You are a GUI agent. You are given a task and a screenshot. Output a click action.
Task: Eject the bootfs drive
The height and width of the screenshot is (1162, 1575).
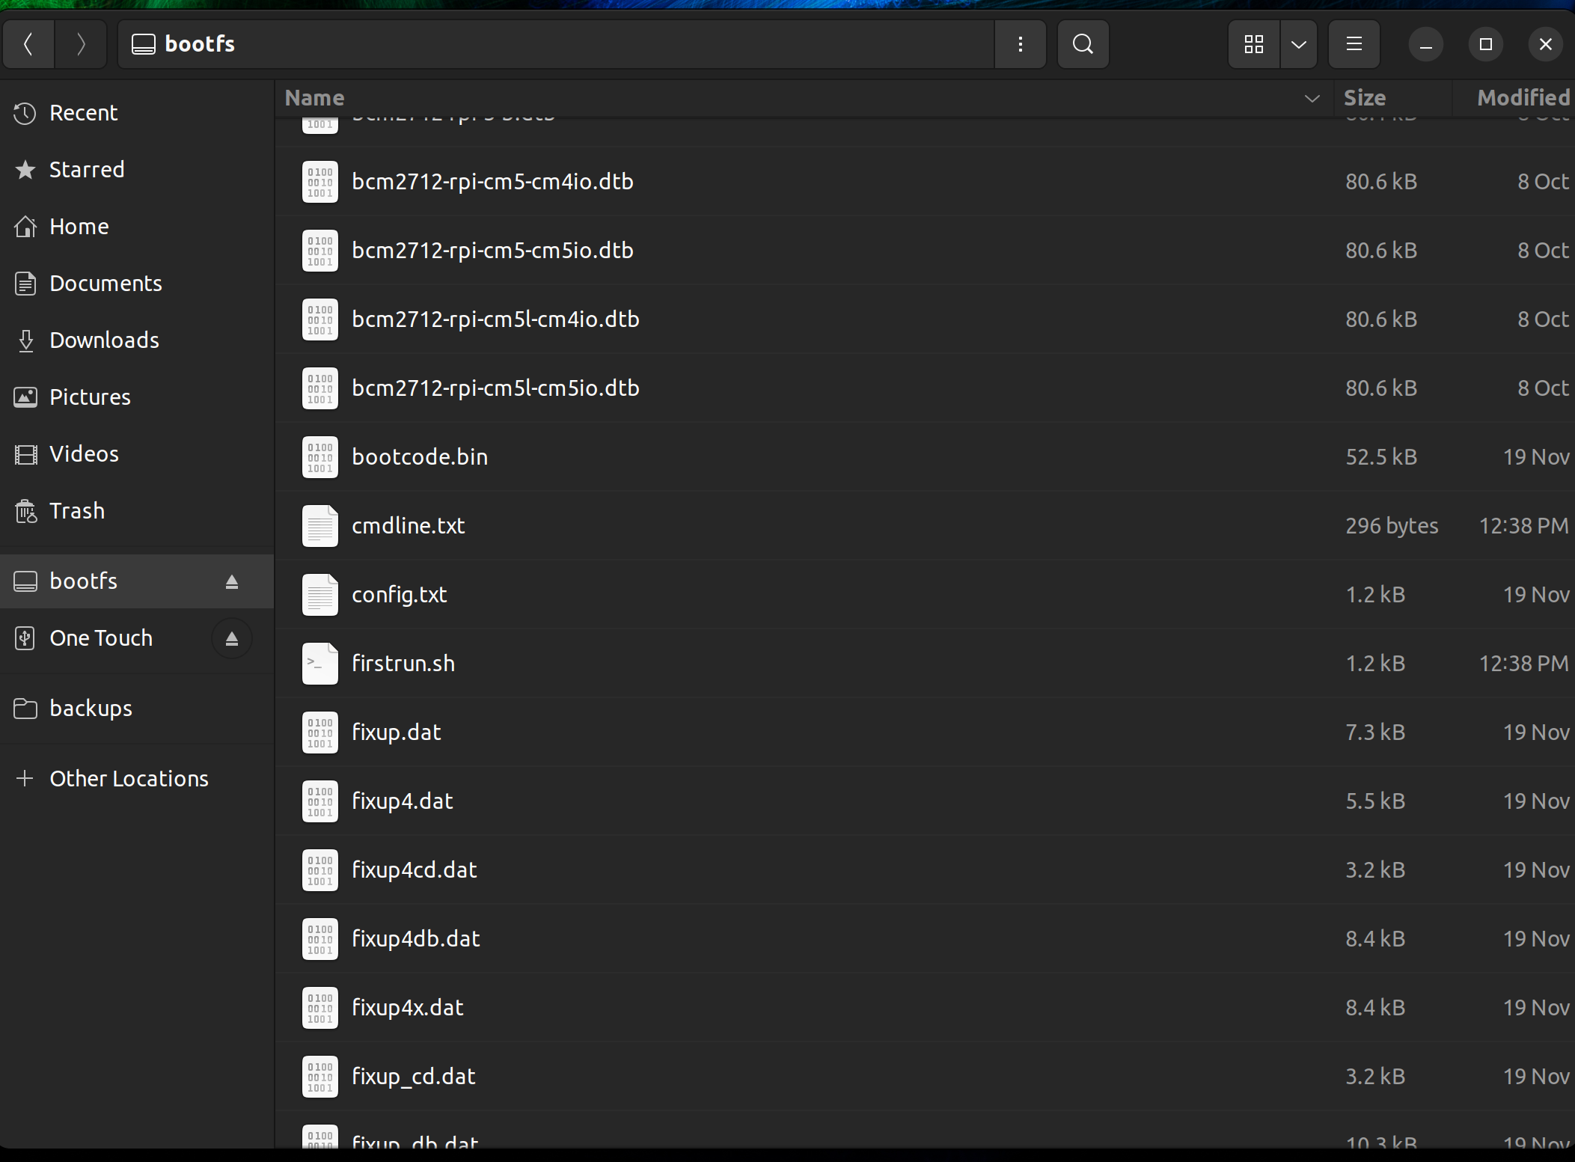(x=232, y=581)
